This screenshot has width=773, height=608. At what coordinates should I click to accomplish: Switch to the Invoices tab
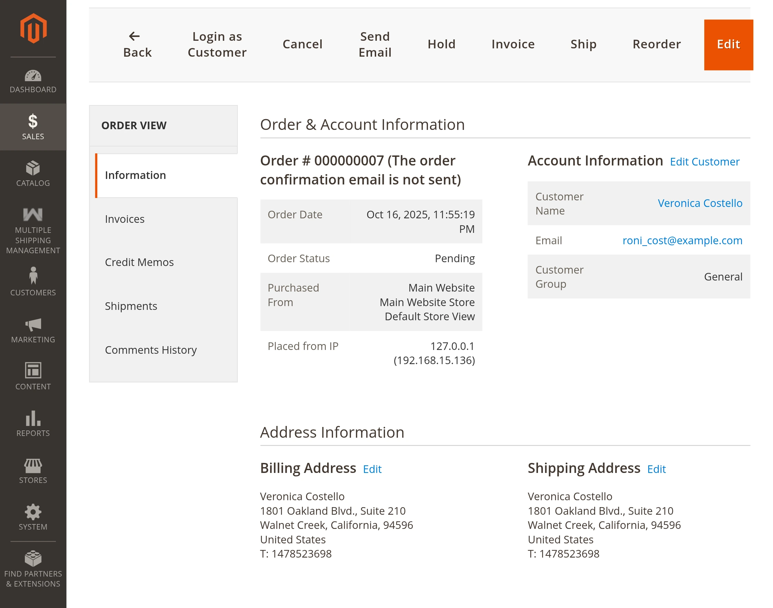125,219
